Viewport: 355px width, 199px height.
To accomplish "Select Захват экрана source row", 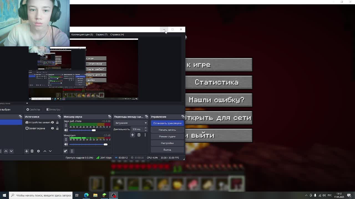I will 43,128.
